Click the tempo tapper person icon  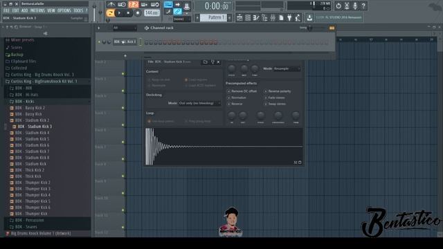point(298,18)
